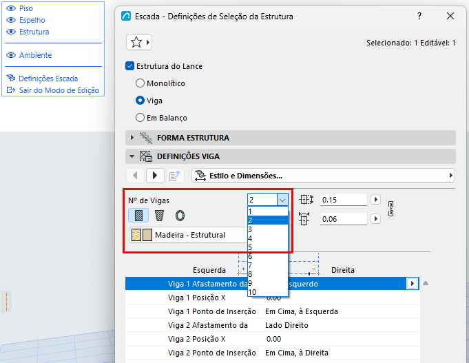This screenshot has height=363, width=469.
Task: Click the wood material hatch swatch
Action: 136,235
